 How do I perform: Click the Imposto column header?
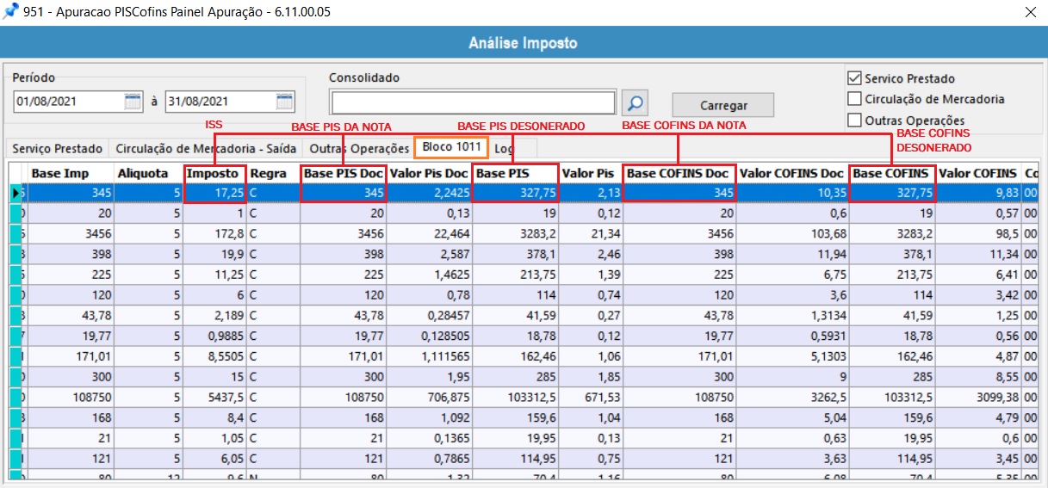pyautogui.click(x=214, y=173)
